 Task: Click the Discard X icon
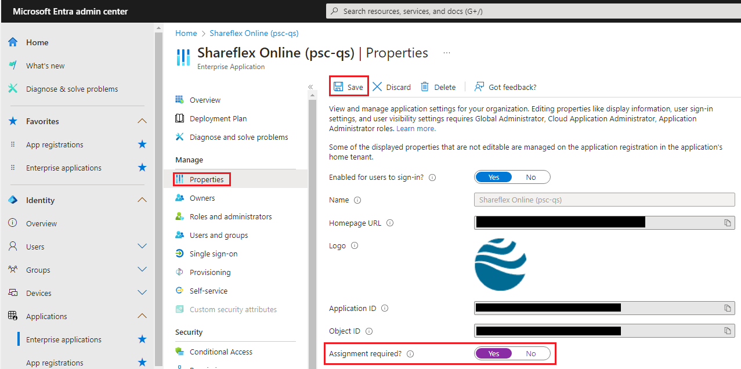coord(377,86)
